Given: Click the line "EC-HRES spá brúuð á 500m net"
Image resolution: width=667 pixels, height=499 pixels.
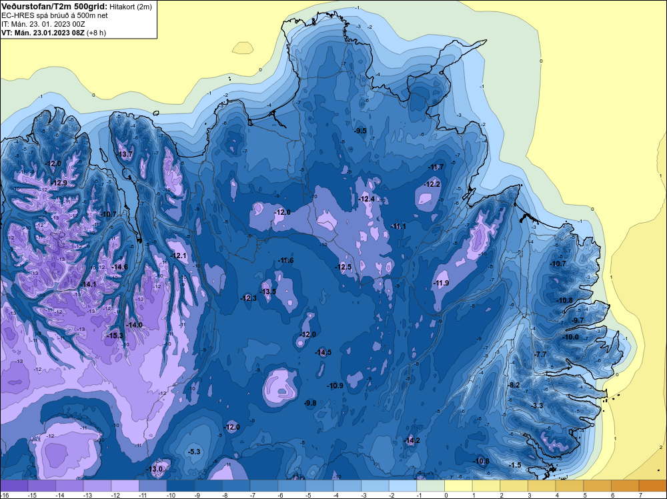Looking at the screenshot, I should (55, 16).
